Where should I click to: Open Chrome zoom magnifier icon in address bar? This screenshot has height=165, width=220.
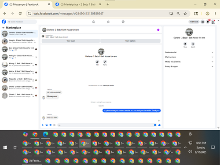(x=178, y=14)
